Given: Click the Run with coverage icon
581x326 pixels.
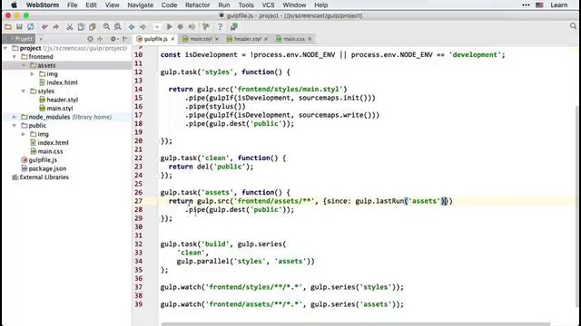Looking at the screenshot, I should pyautogui.click(x=192, y=26).
